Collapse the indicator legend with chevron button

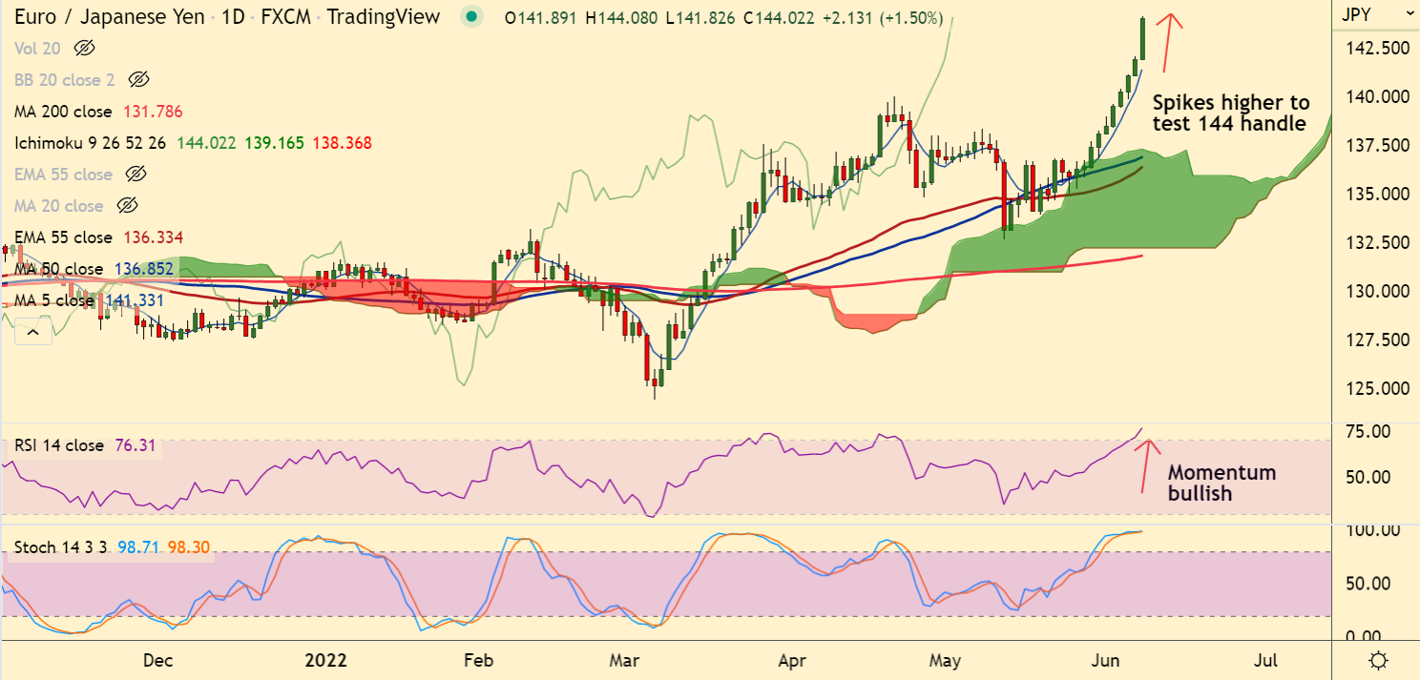coord(32,332)
